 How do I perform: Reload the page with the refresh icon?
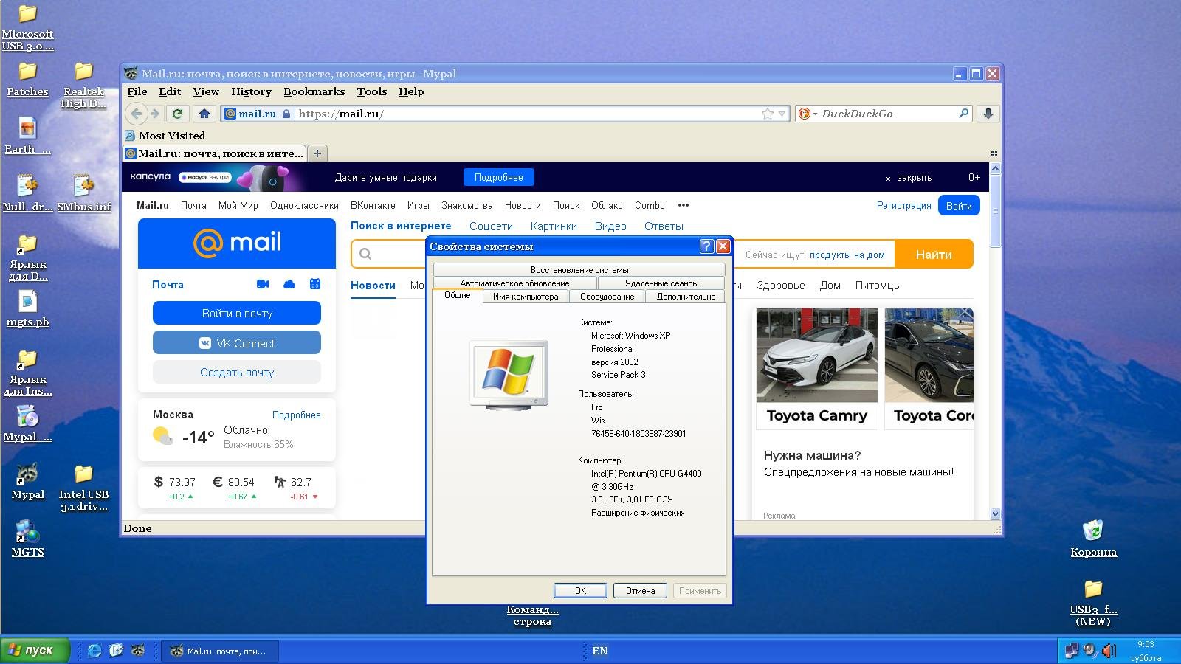pyautogui.click(x=177, y=114)
